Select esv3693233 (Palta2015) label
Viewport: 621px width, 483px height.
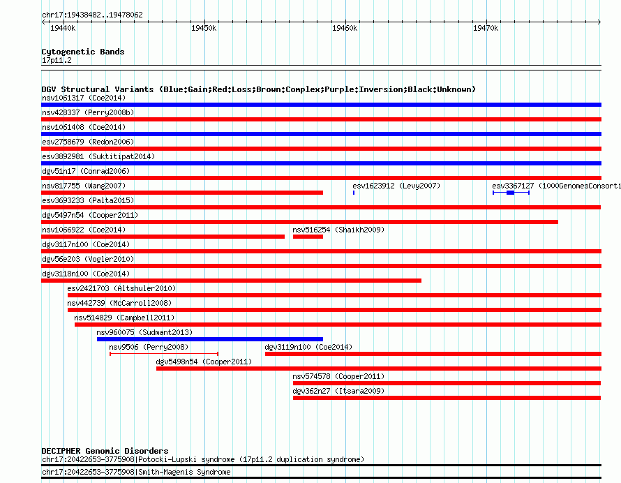coord(88,200)
